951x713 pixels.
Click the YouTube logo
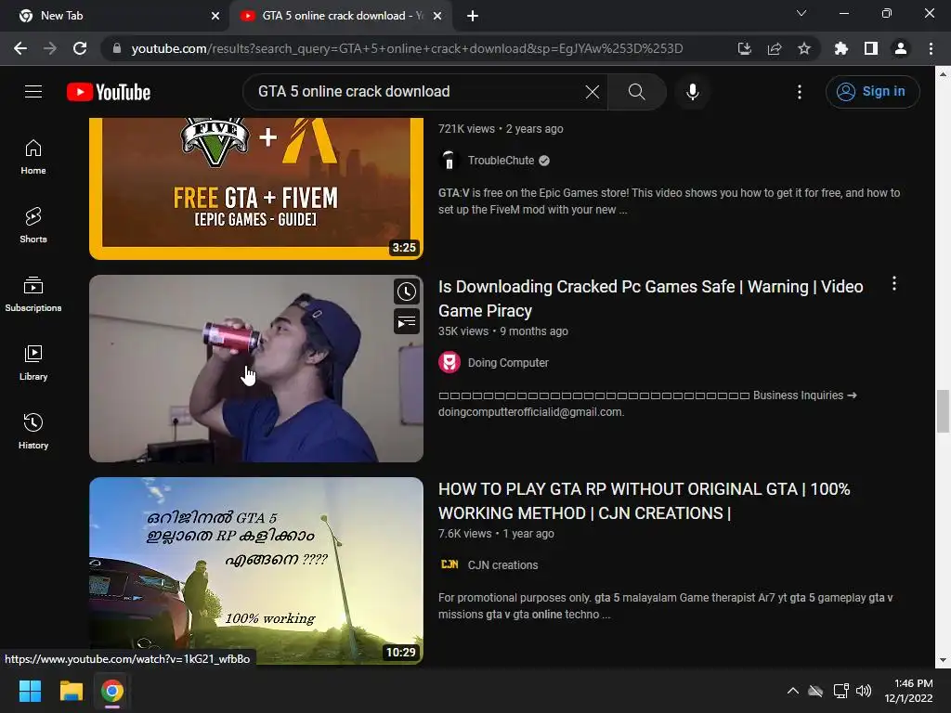(109, 92)
